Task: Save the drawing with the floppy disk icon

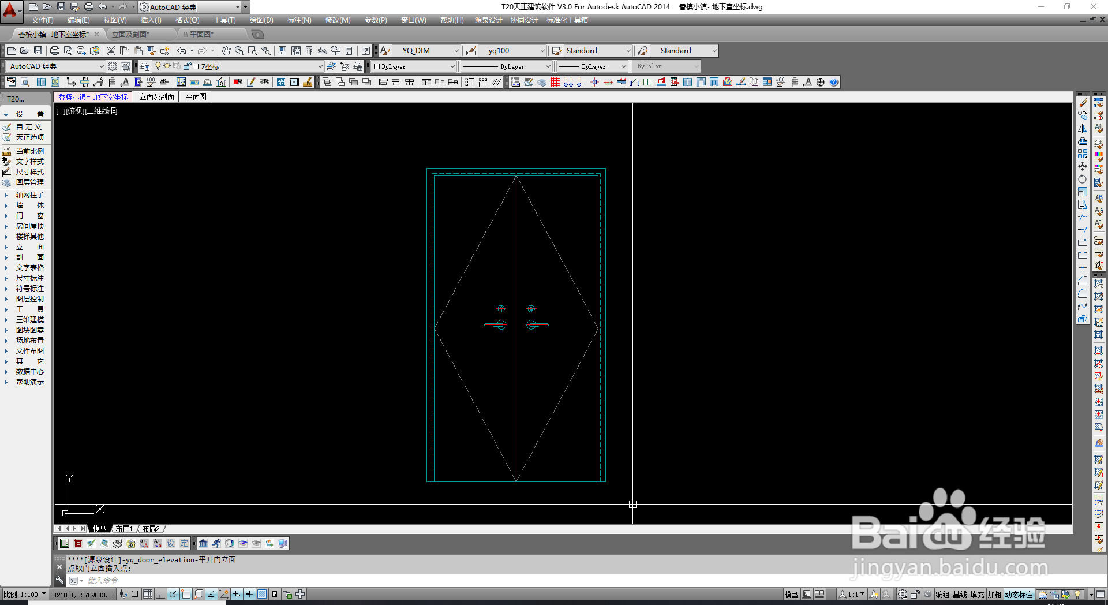Action: pyautogui.click(x=38, y=51)
